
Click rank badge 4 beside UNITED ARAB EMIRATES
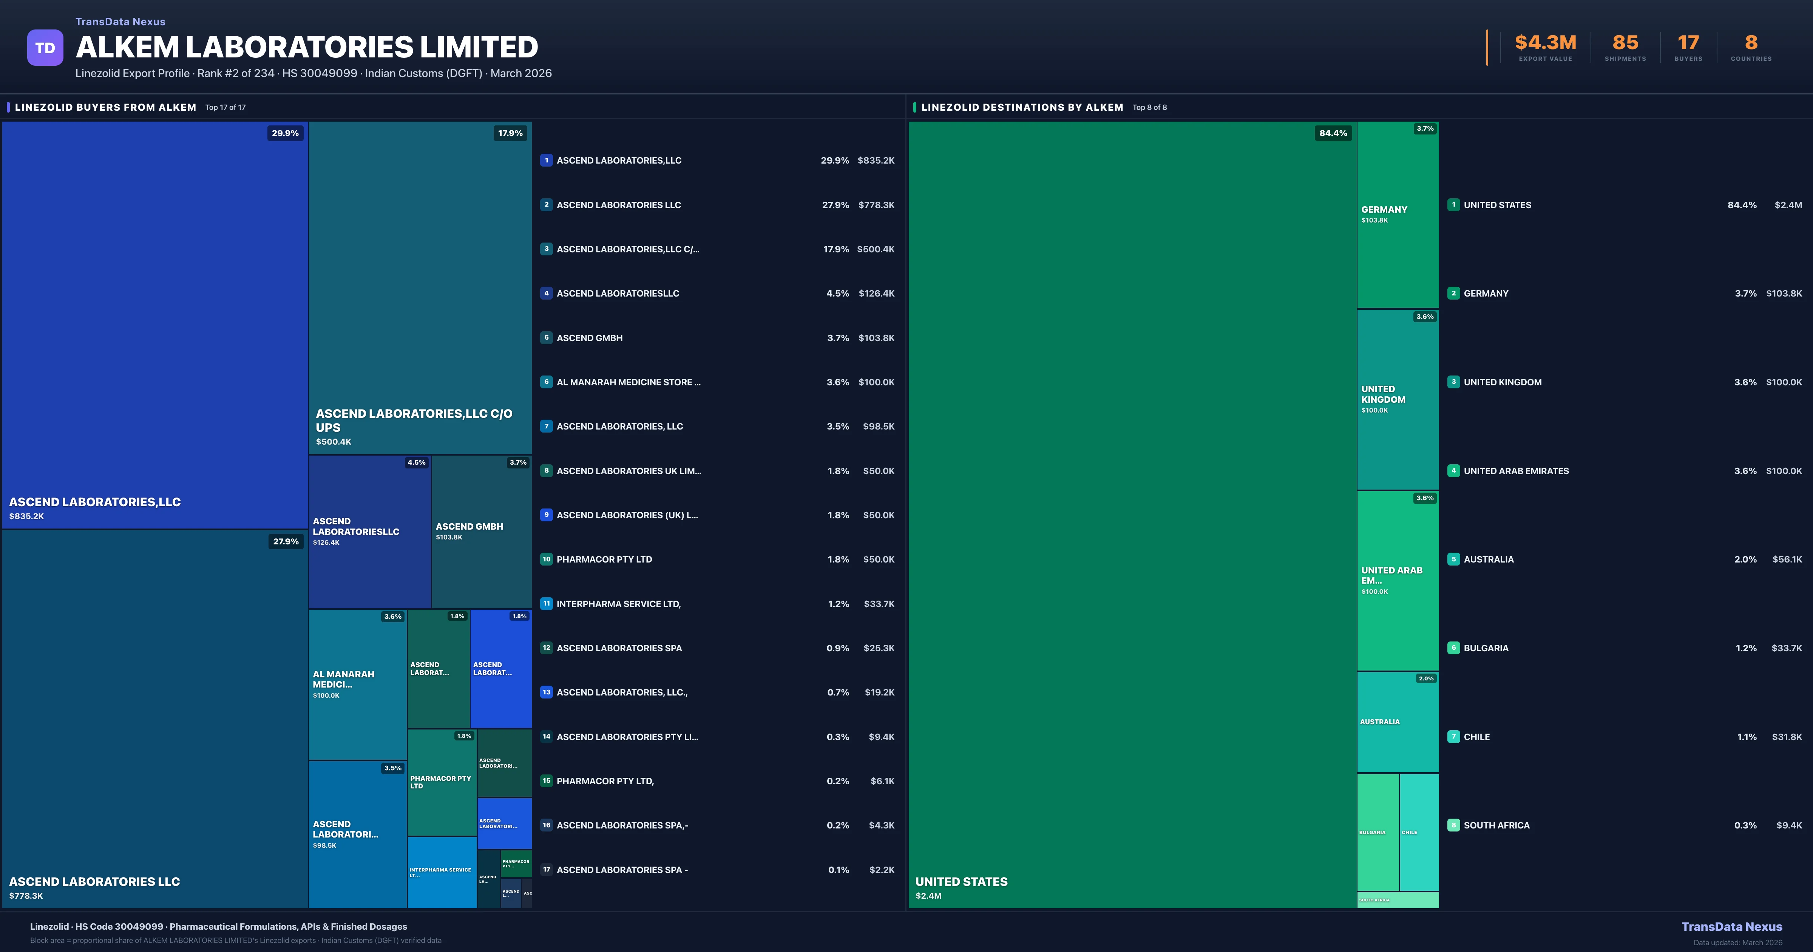[1453, 470]
